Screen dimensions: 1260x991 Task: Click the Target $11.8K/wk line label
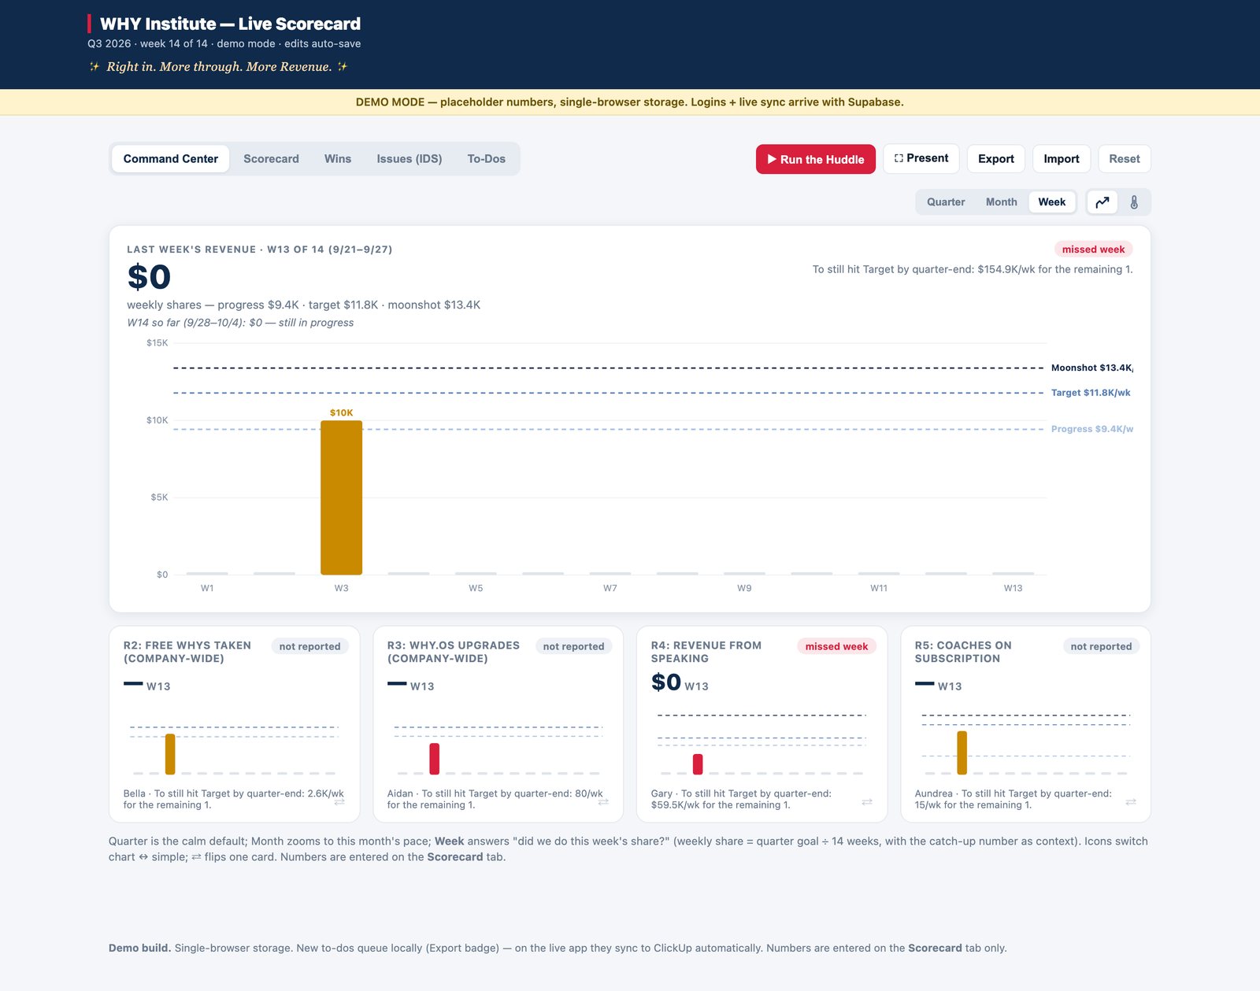[x=1091, y=393]
